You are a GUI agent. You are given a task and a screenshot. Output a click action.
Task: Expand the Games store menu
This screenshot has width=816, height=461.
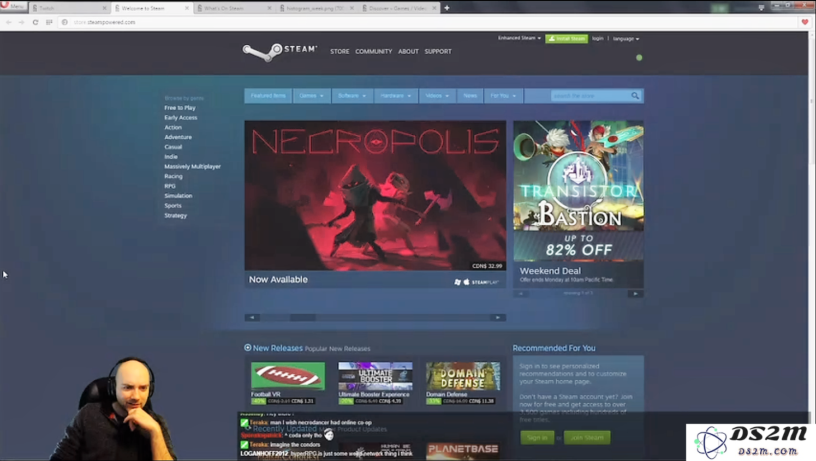(312, 95)
